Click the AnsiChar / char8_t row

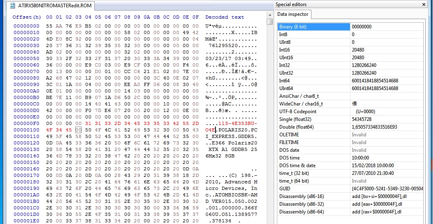(x=350, y=96)
